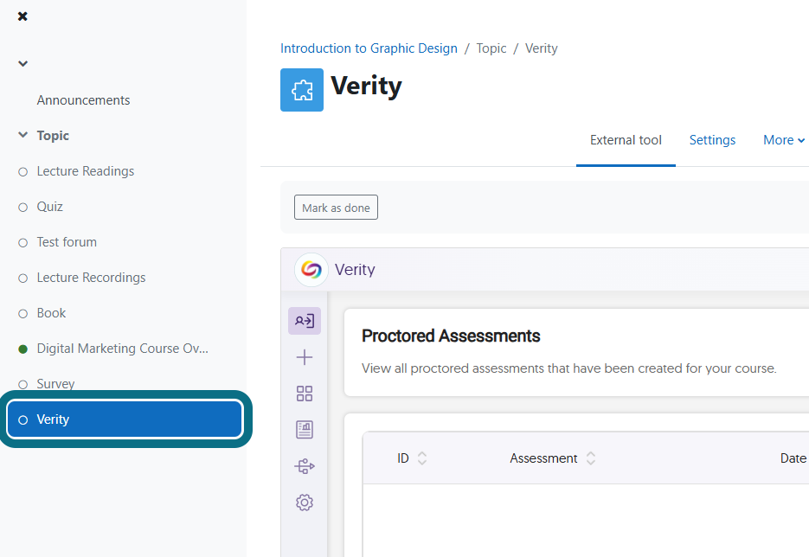Click completion circle next to Book

[x=22, y=314]
